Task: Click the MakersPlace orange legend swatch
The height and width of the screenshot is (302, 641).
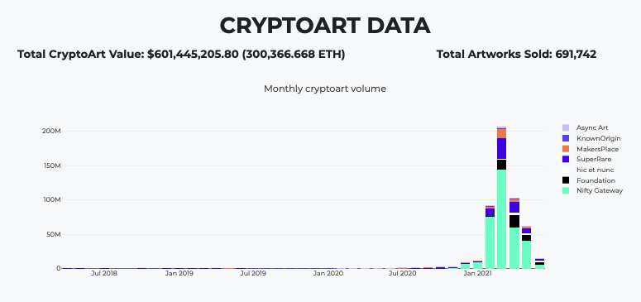Action: 566,149
